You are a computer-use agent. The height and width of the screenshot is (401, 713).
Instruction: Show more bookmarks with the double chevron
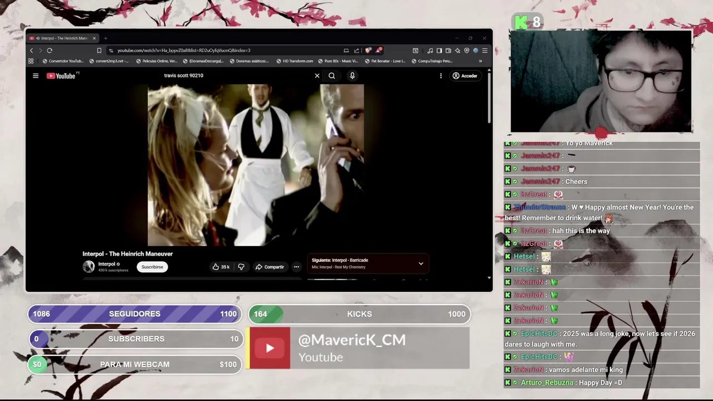(480, 61)
